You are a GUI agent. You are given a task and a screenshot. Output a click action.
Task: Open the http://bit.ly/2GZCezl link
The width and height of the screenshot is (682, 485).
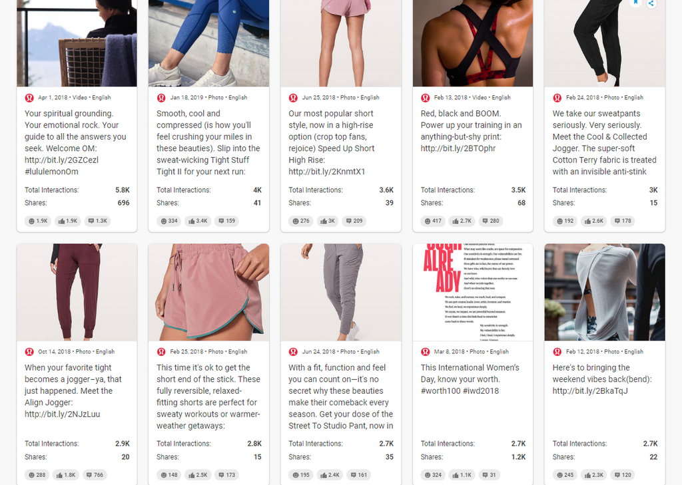tap(61, 160)
